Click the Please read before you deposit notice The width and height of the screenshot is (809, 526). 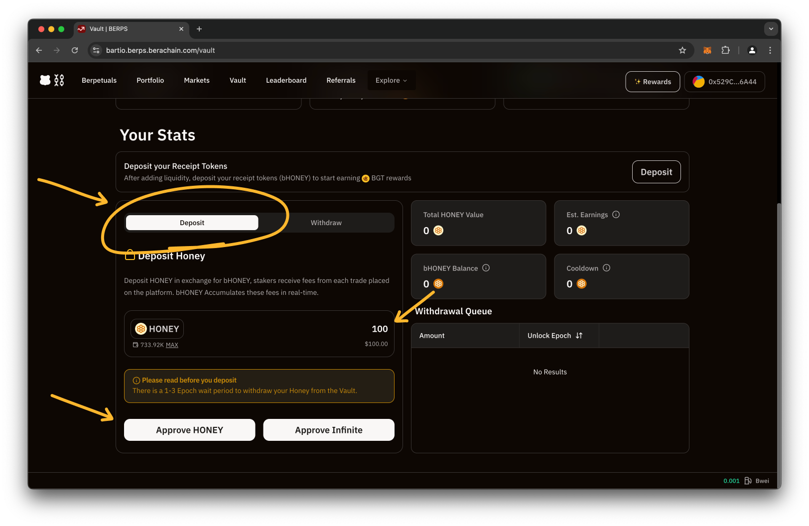click(259, 386)
